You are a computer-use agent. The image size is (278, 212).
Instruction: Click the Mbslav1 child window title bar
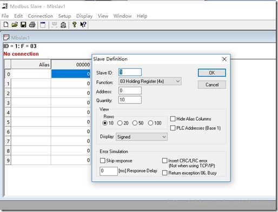point(139,38)
